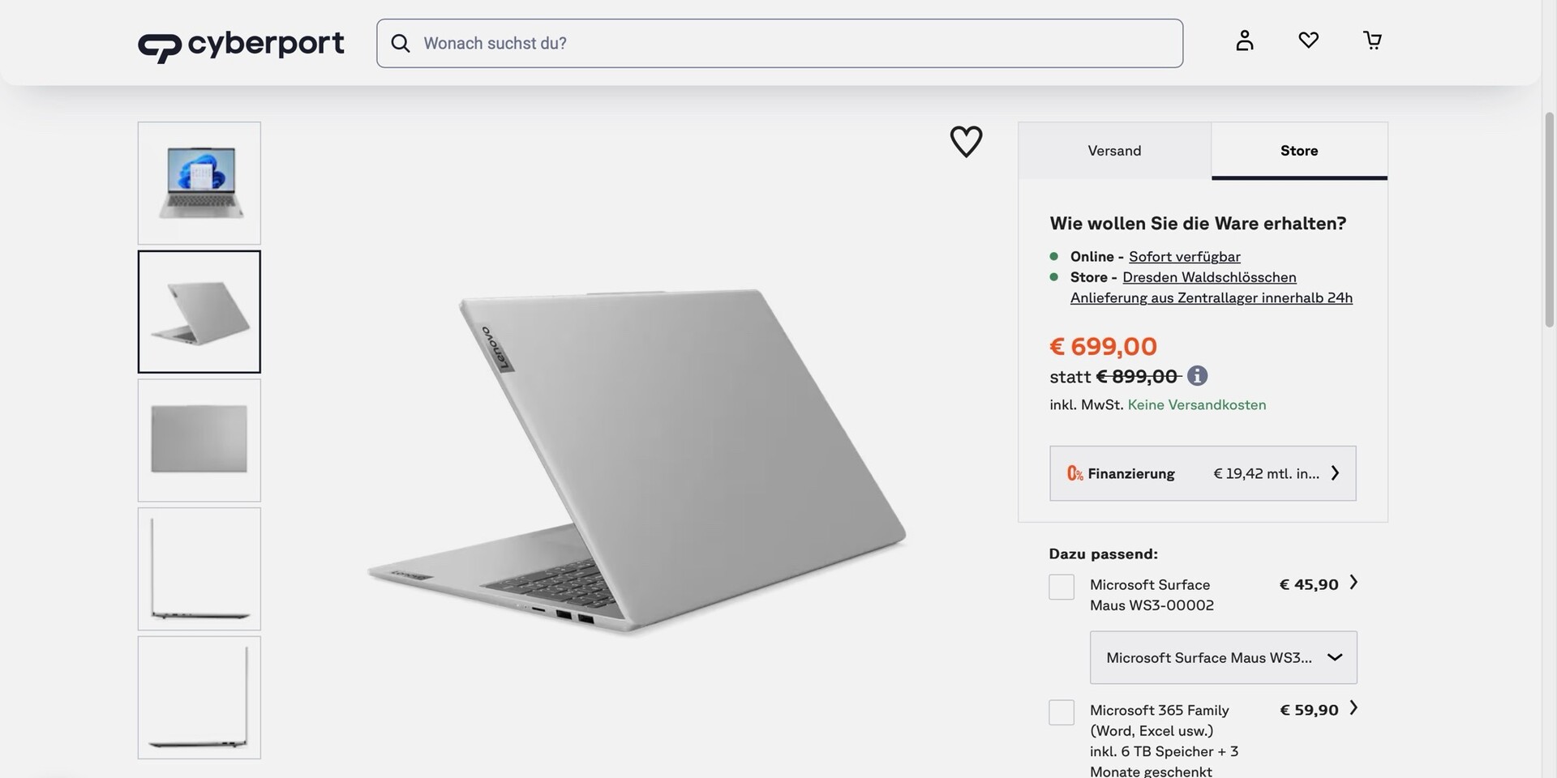Select the front-view laptop thumbnail
The image size is (1557, 778).
pyautogui.click(x=199, y=183)
